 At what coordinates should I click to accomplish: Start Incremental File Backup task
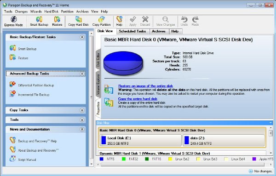tap(29, 94)
